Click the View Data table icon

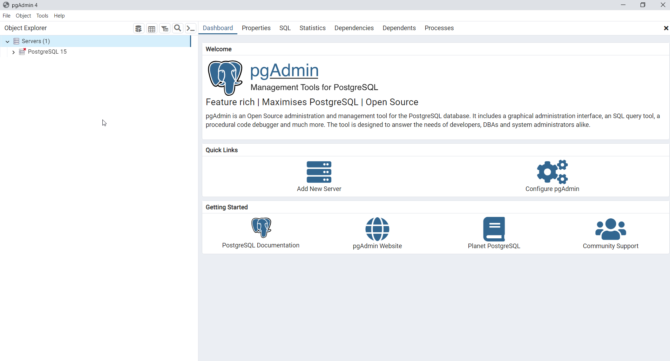(x=152, y=29)
